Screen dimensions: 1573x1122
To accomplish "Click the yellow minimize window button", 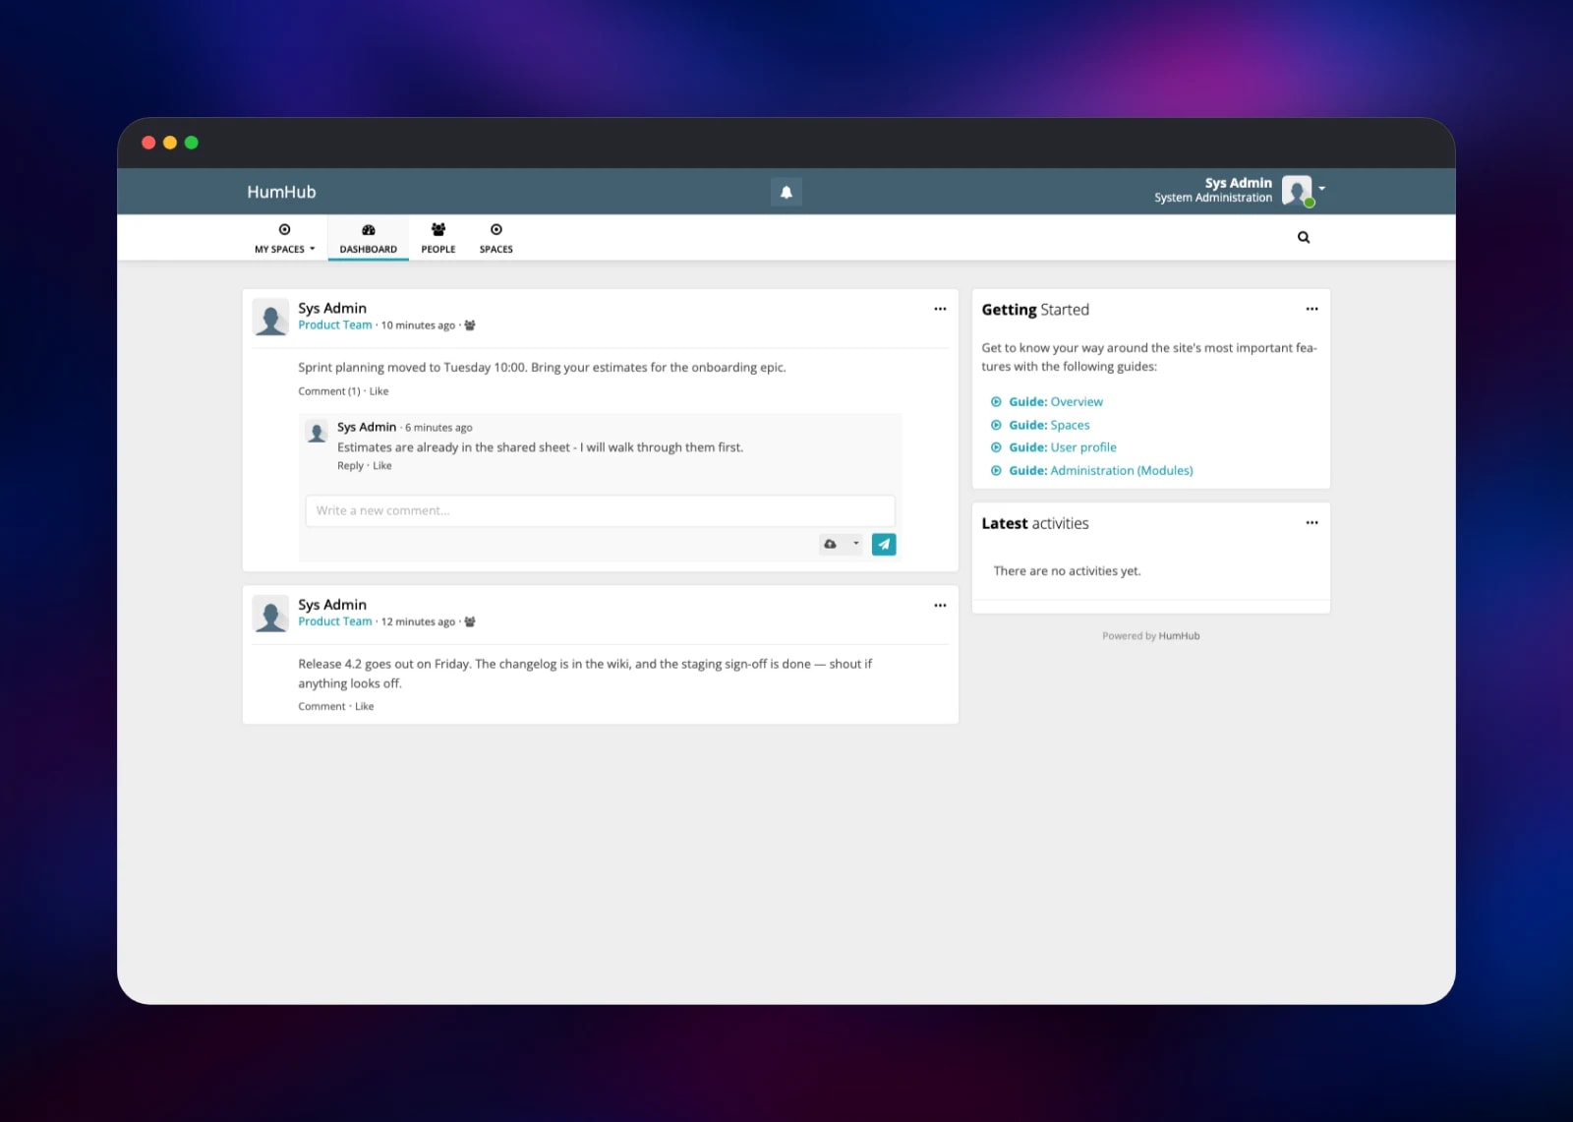I will [x=170, y=143].
